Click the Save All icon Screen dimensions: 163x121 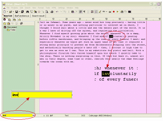pyautogui.click(x=22, y=12)
